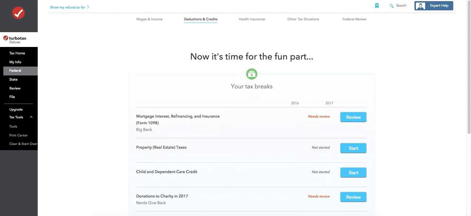Open Print Center
Screen dimensions: 471x216
tap(18, 135)
